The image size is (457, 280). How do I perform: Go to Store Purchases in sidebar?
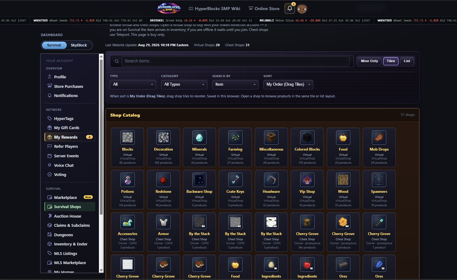[70, 86]
